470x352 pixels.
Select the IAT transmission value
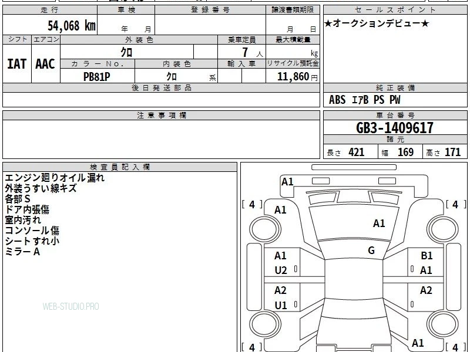(x=17, y=64)
